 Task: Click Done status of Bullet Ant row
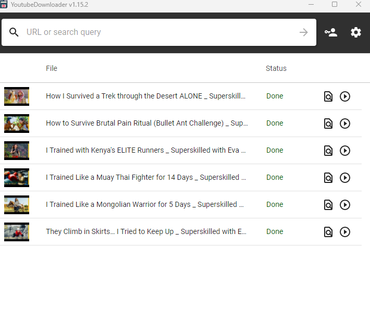275,123
